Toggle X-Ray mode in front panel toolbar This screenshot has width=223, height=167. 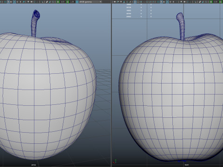pos(200,2)
